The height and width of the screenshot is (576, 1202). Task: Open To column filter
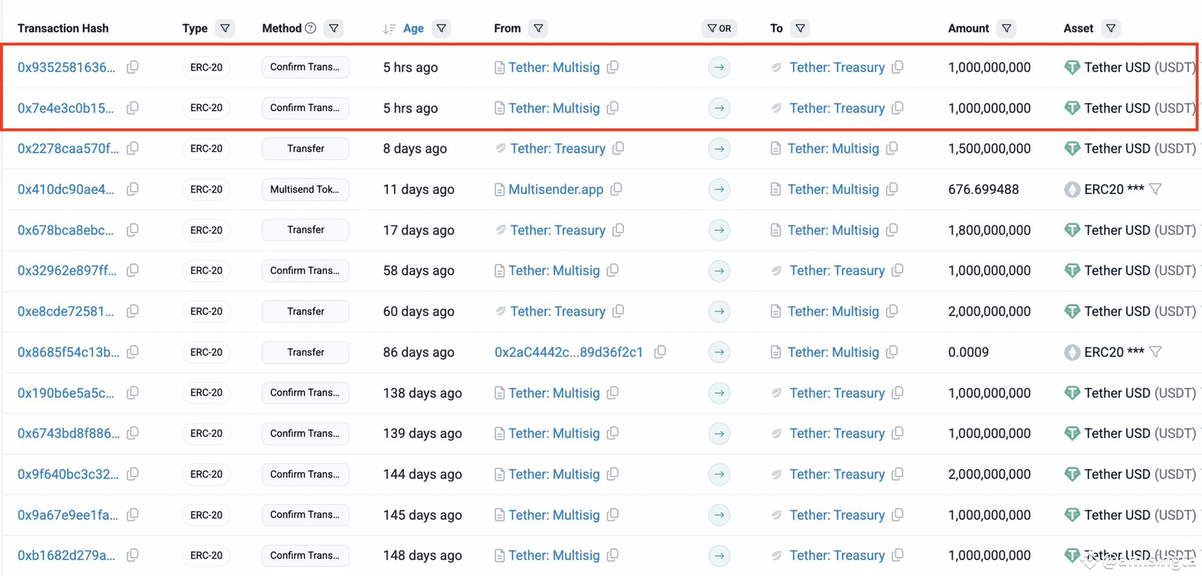801,29
